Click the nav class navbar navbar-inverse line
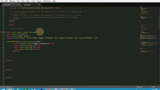Image resolution: width=160 pixels, height=90 pixels. [x=21, y=32]
